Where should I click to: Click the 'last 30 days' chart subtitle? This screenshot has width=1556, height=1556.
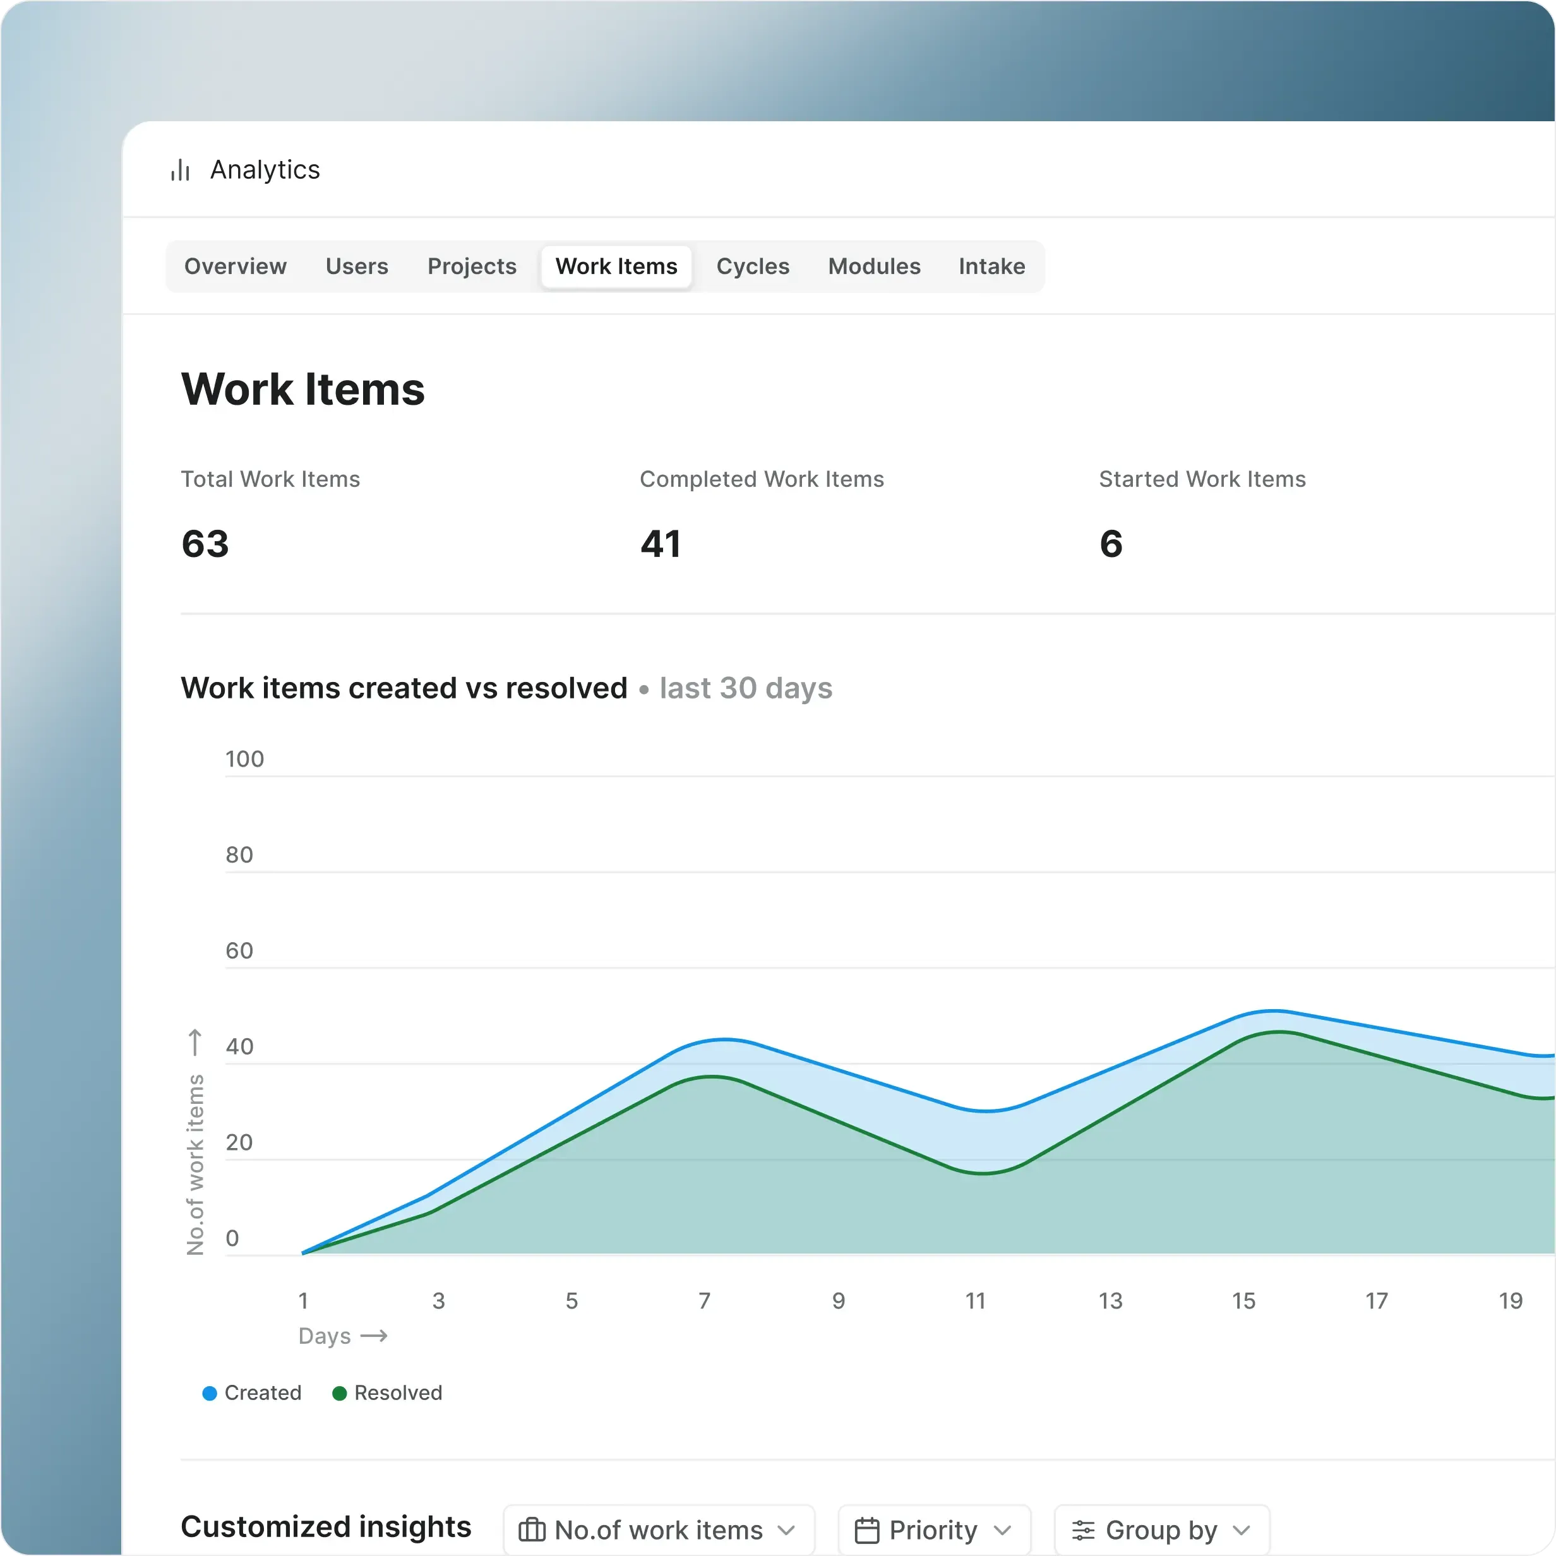point(746,688)
